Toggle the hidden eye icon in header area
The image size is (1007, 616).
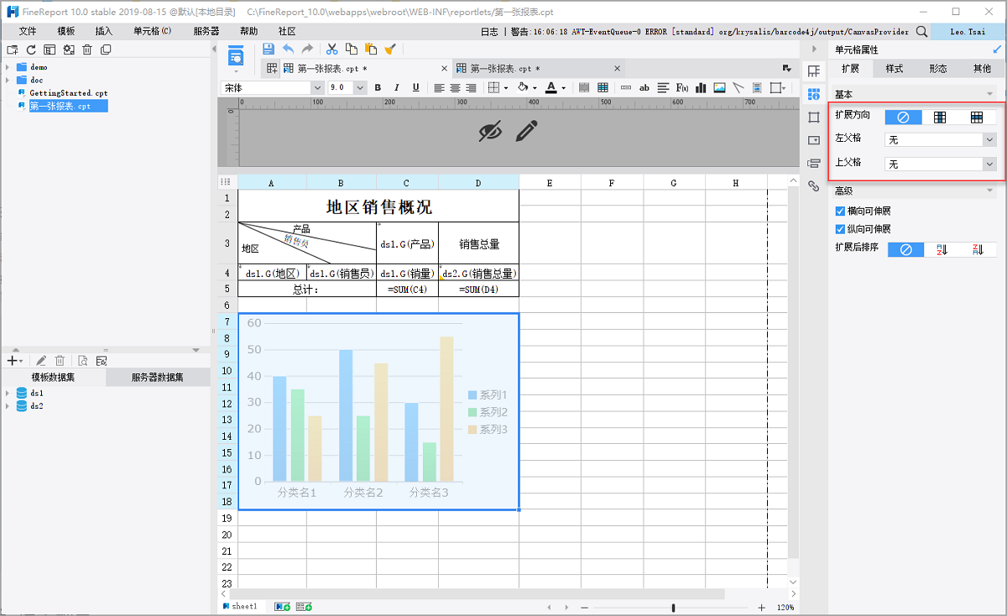[490, 130]
